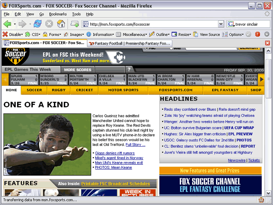Open the Newswire link

tap(237, 160)
